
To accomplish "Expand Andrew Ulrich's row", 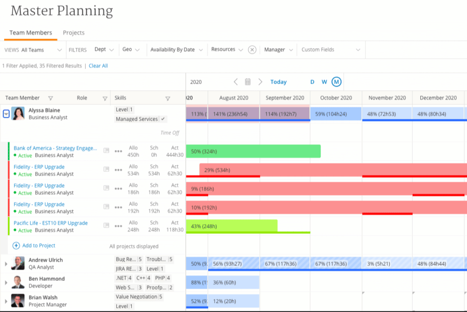I will (6, 264).
